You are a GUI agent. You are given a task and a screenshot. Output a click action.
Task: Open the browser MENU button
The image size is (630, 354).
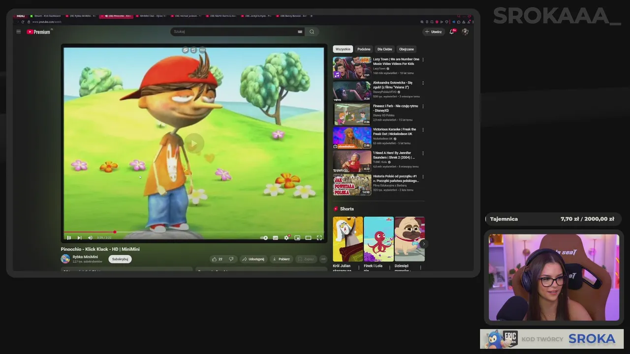click(20, 16)
